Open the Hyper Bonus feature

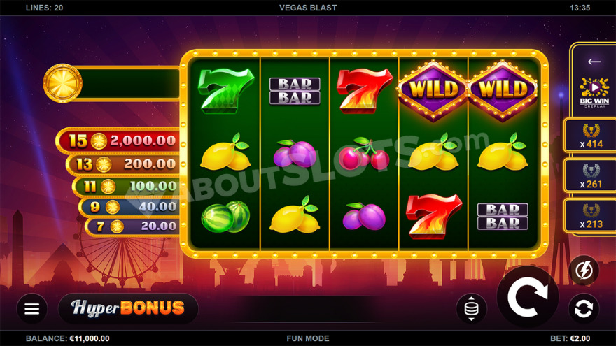point(128,308)
